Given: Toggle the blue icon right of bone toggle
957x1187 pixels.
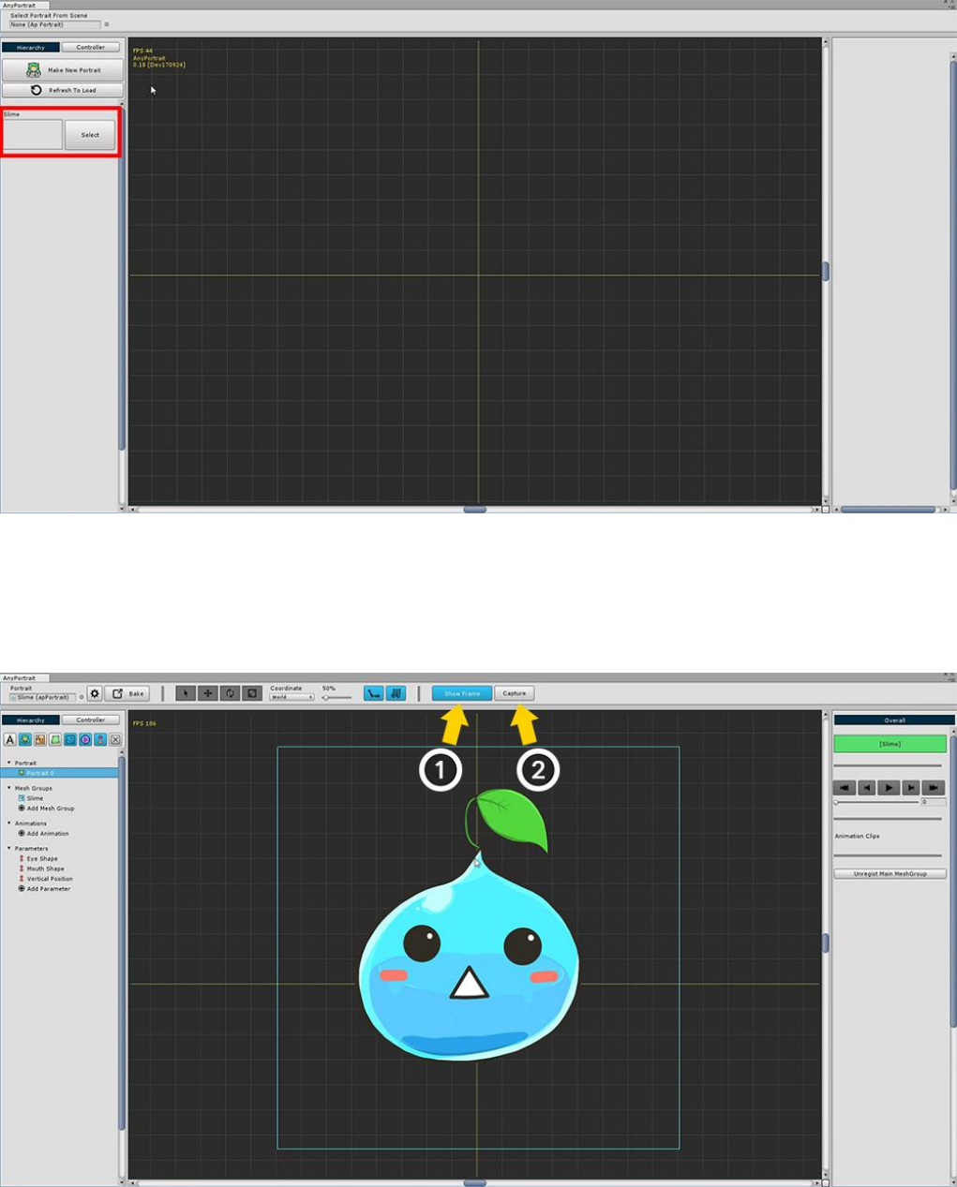Looking at the screenshot, I should point(396,693).
